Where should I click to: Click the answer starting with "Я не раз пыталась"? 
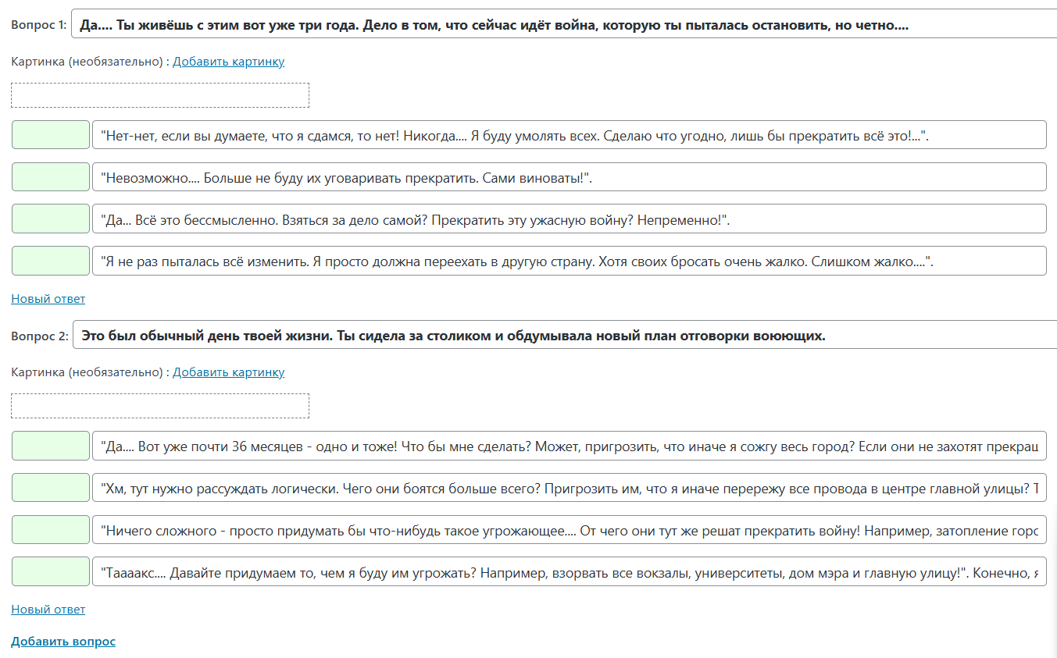(569, 261)
